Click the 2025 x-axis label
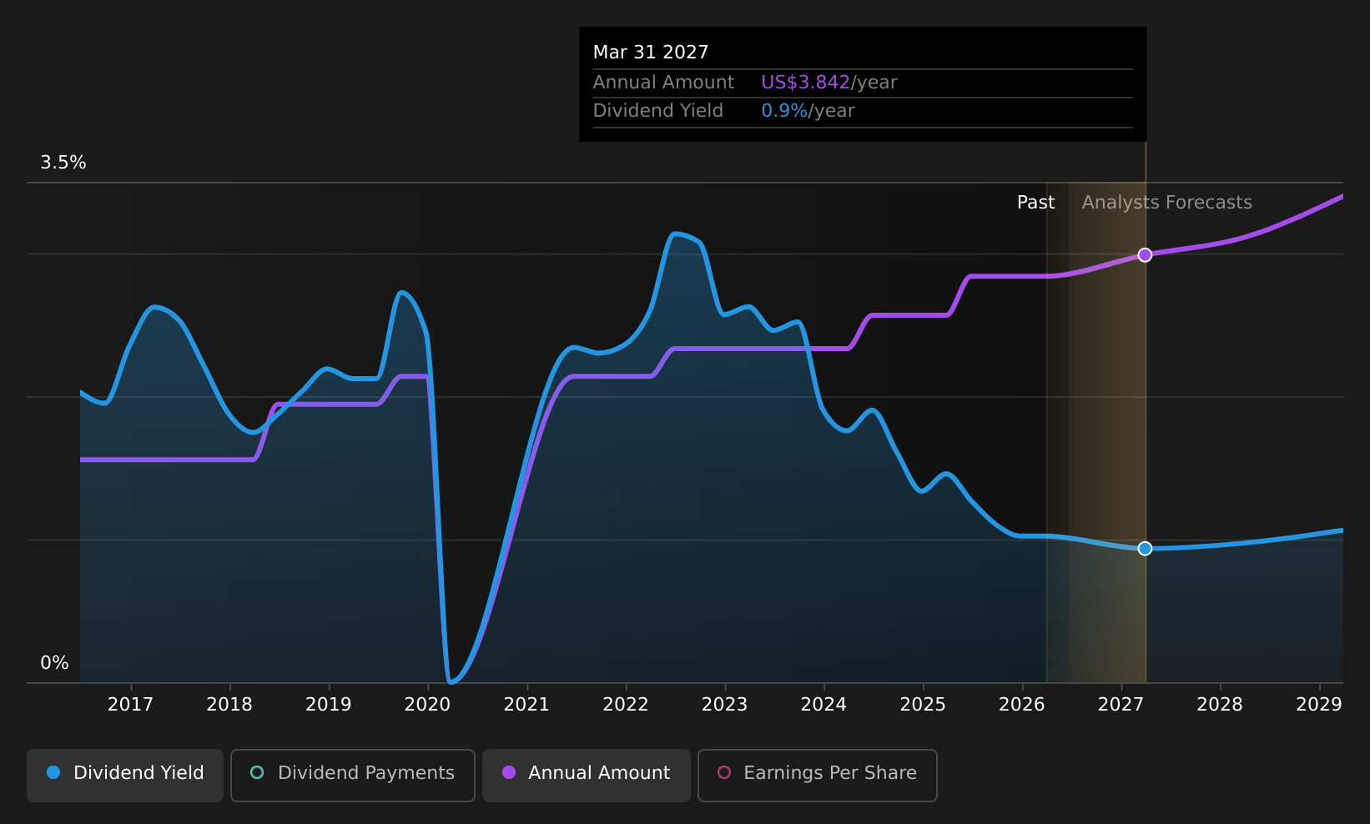The height and width of the screenshot is (824, 1370). 923,705
